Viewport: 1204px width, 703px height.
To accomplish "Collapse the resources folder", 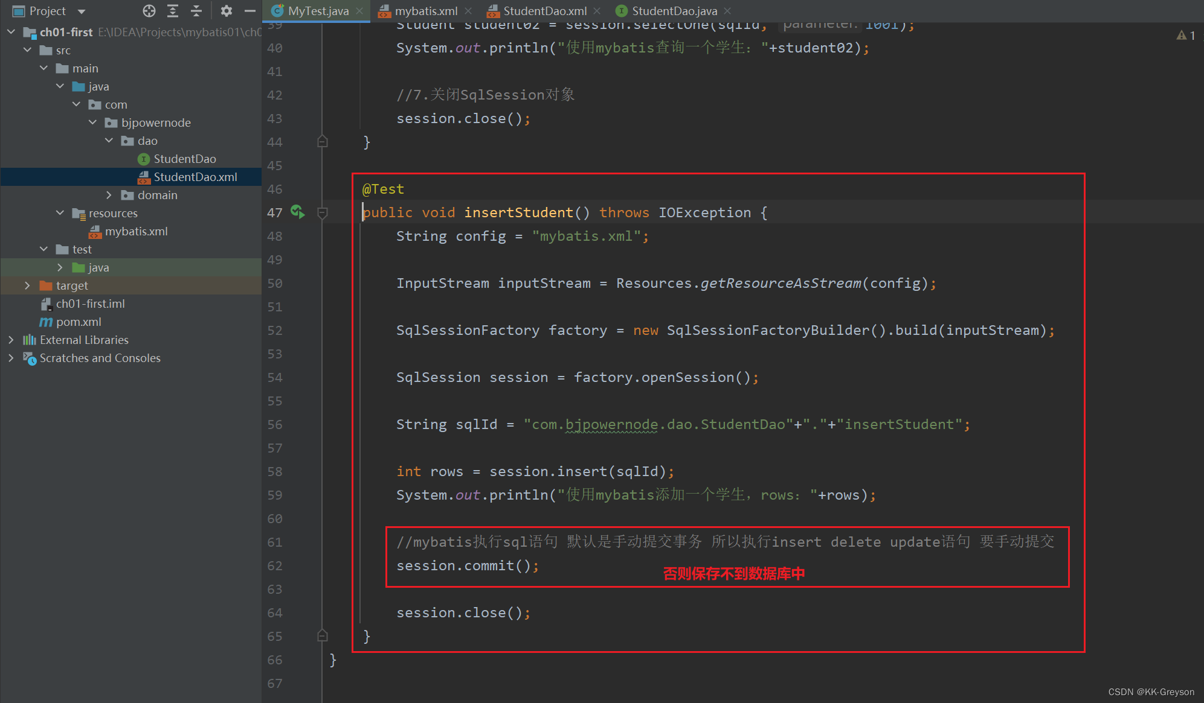I will (x=60, y=213).
